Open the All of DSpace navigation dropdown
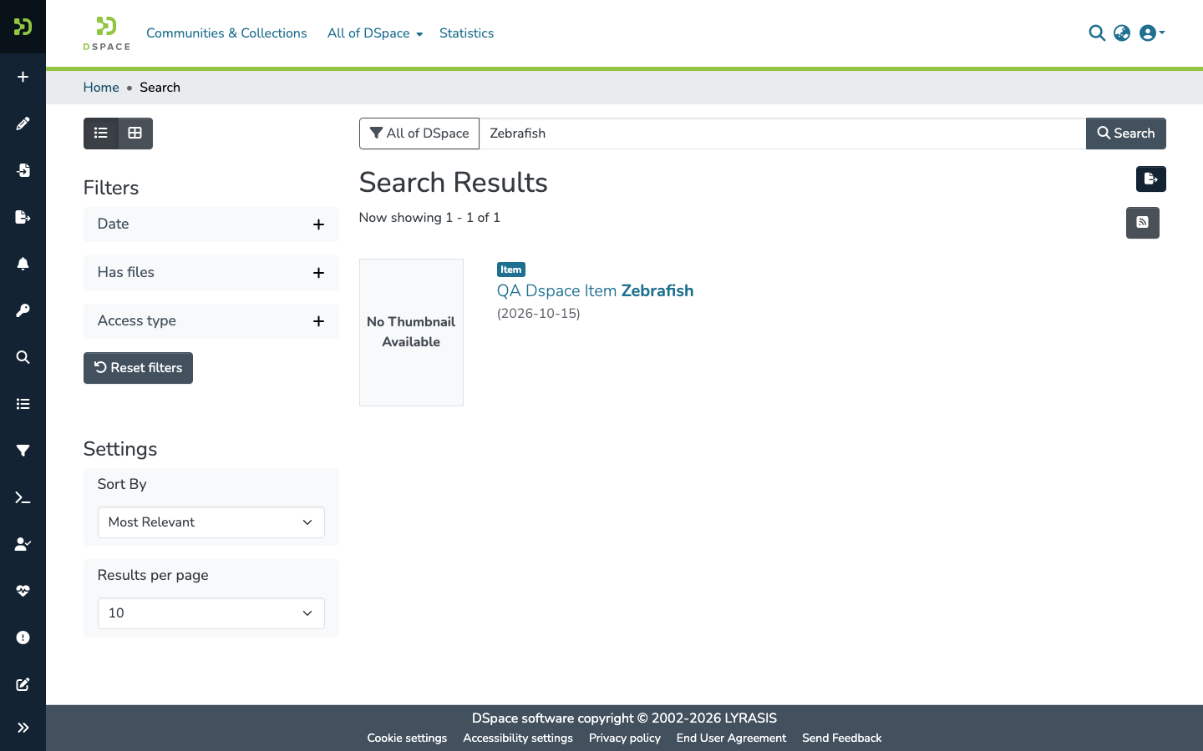The image size is (1203, 751). click(x=375, y=33)
